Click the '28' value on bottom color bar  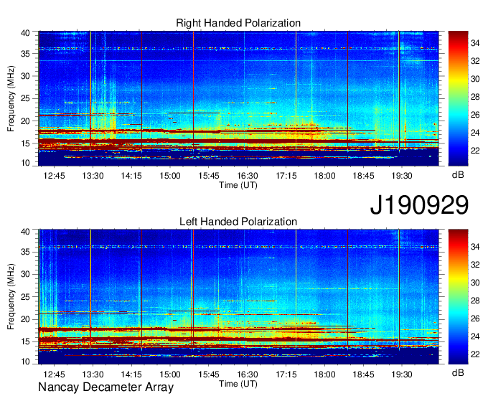coord(475,301)
